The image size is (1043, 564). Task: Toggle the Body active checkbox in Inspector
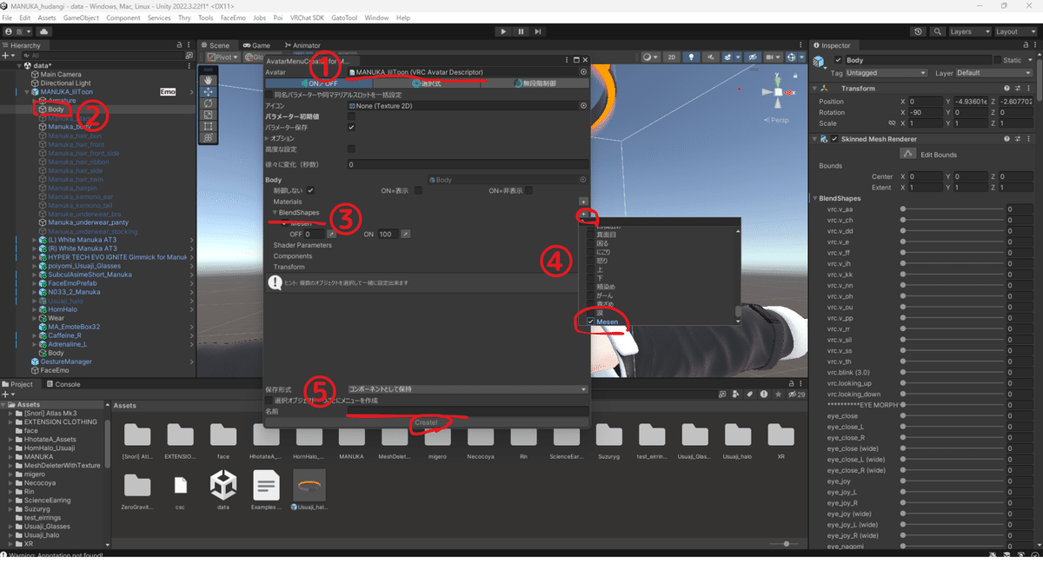pos(838,60)
